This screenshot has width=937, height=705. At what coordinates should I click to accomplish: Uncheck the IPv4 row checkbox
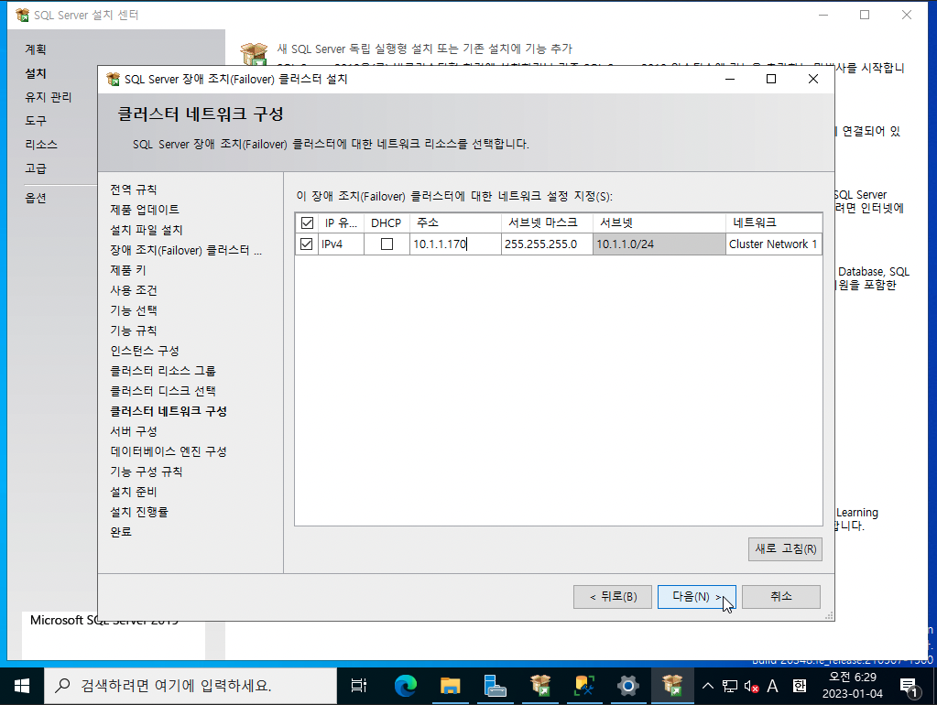[x=307, y=244]
